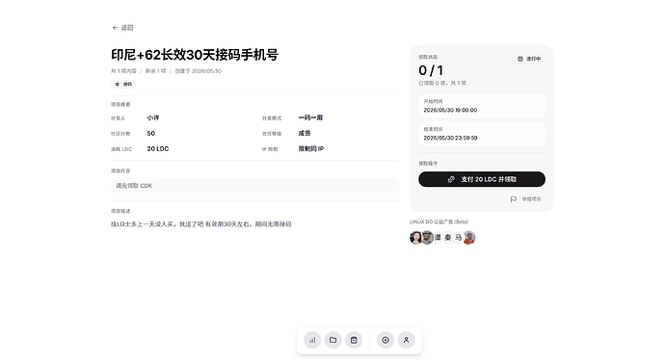Click the 20 LDC cost value

pyautogui.click(x=158, y=149)
